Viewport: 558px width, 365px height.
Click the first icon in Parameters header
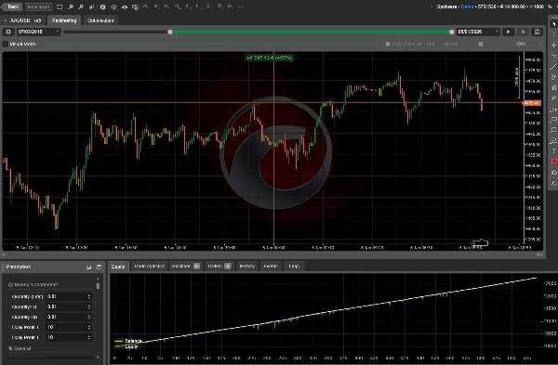pos(88,267)
